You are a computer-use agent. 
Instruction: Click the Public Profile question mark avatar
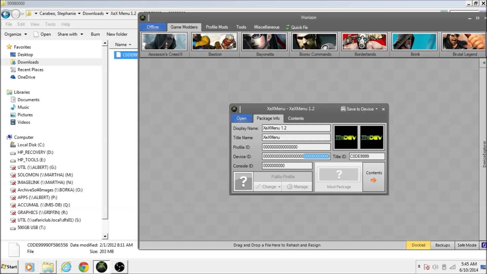pyautogui.click(x=243, y=182)
